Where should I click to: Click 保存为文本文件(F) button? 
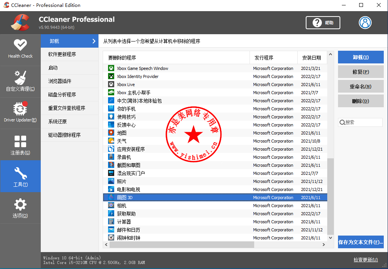pyautogui.click(x=361, y=242)
